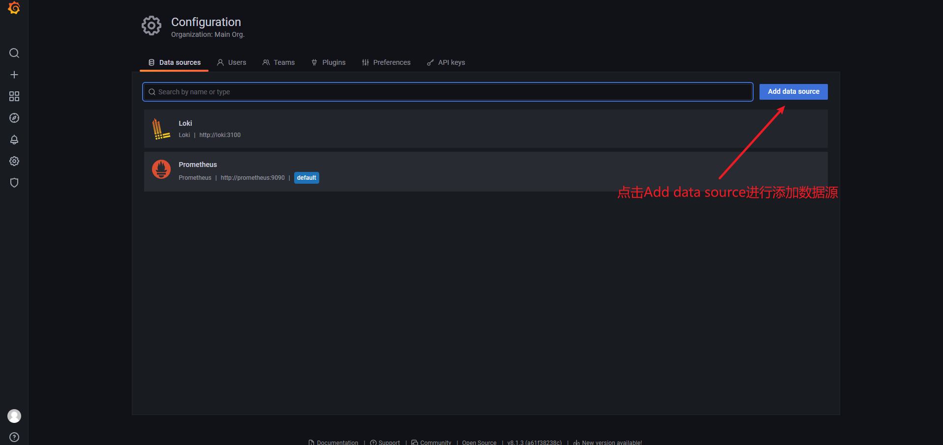
Task: Open the Server Admin shield icon
Action: [14, 183]
